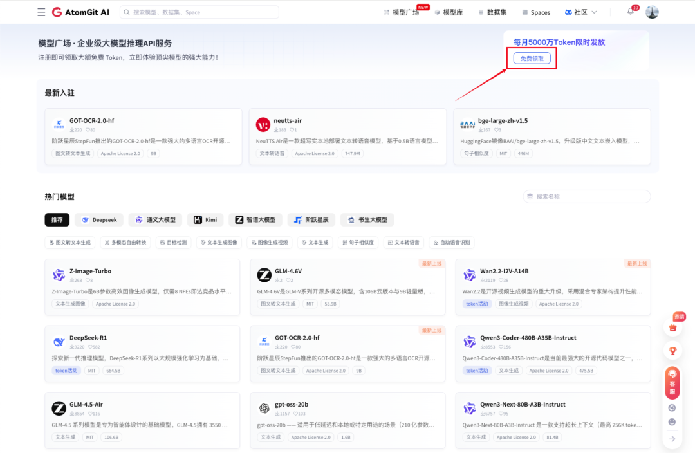Filter by 多模态自由转换 chip
This screenshot has height=453, width=695.
click(x=125, y=243)
